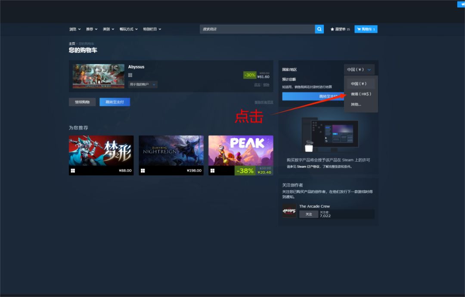Focus the 搜索商店 search field
This screenshot has height=297, width=465.
click(x=257, y=29)
